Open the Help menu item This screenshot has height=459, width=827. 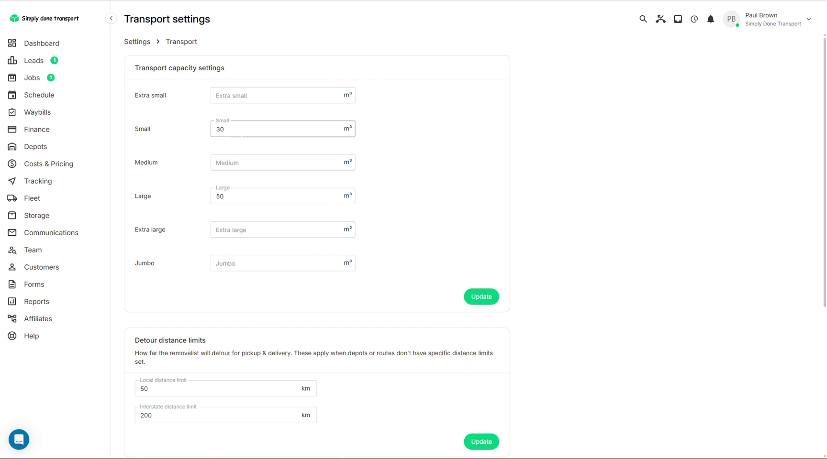[32, 336]
